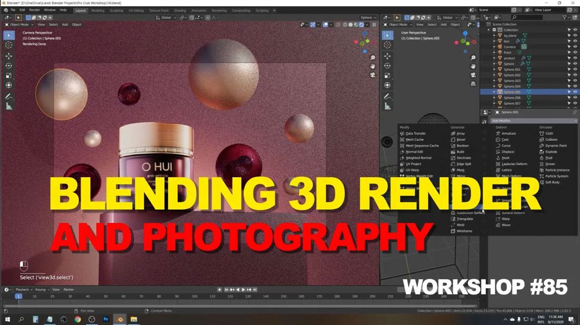Open the Render menu
Image resolution: width=580 pixels, height=325 pixels.
(x=34, y=10)
